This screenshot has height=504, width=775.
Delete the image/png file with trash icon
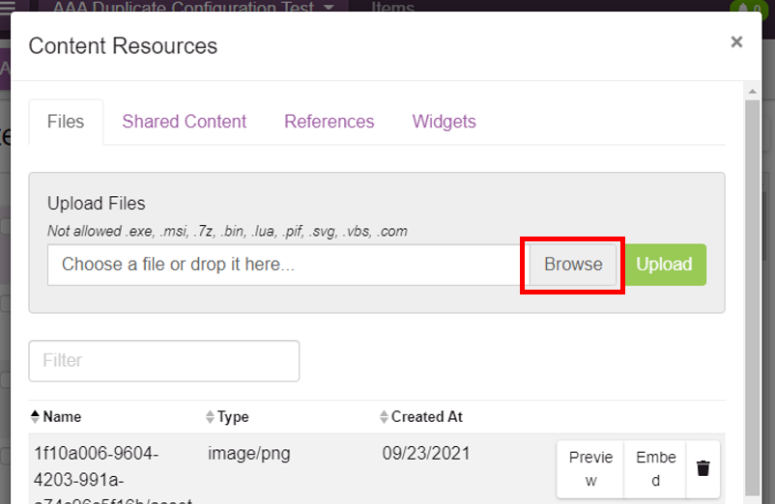coord(703,468)
